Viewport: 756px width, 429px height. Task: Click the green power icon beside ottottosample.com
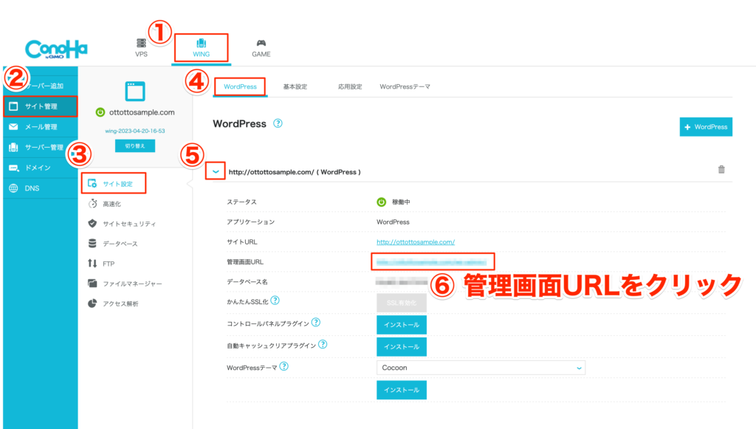pos(100,112)
